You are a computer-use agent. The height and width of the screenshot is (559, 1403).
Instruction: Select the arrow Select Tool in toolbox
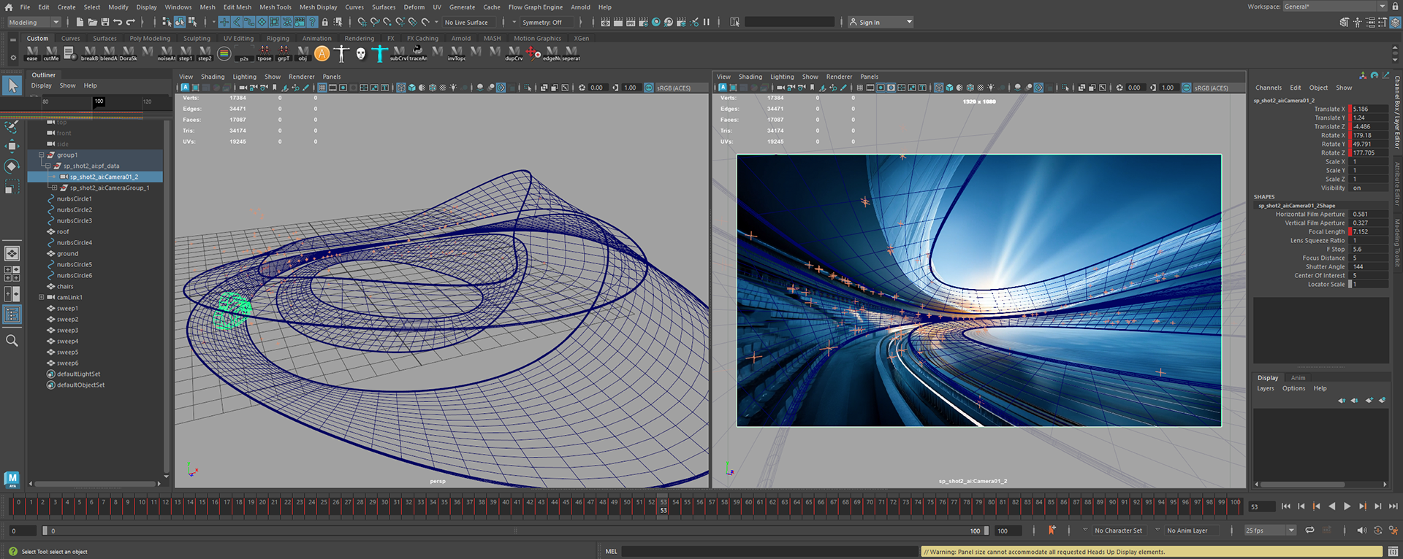coord(12,86)
